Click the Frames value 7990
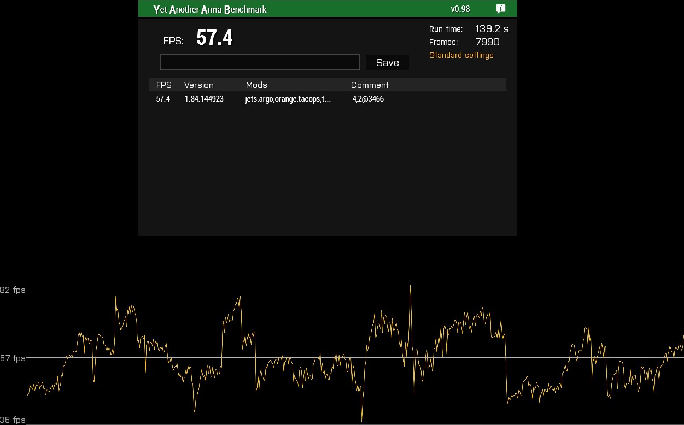The image size is (684, 425). 487,42
